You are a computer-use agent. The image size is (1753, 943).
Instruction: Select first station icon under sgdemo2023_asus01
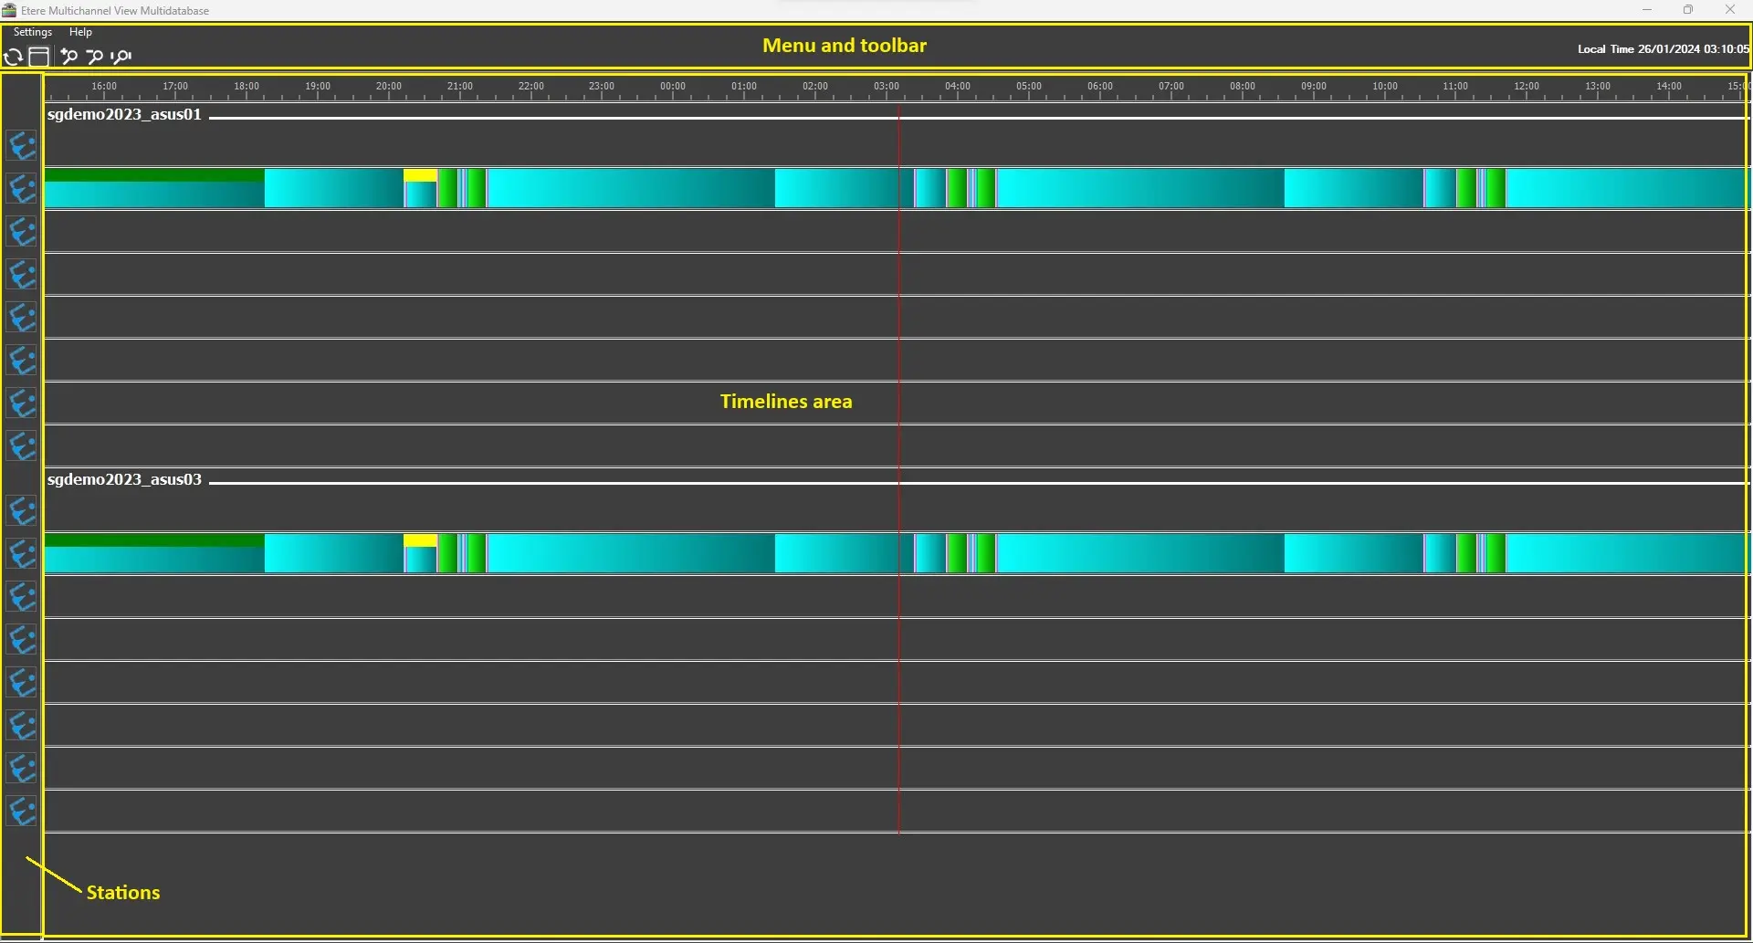pos(22,145)
